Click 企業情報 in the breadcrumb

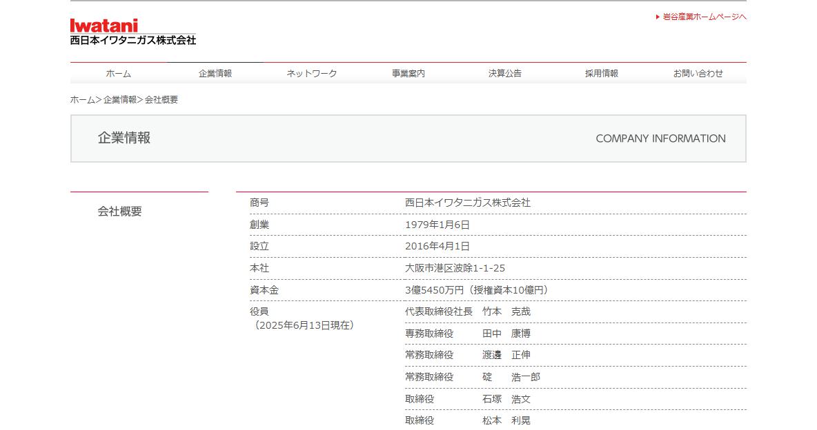[x=120, y=99]
